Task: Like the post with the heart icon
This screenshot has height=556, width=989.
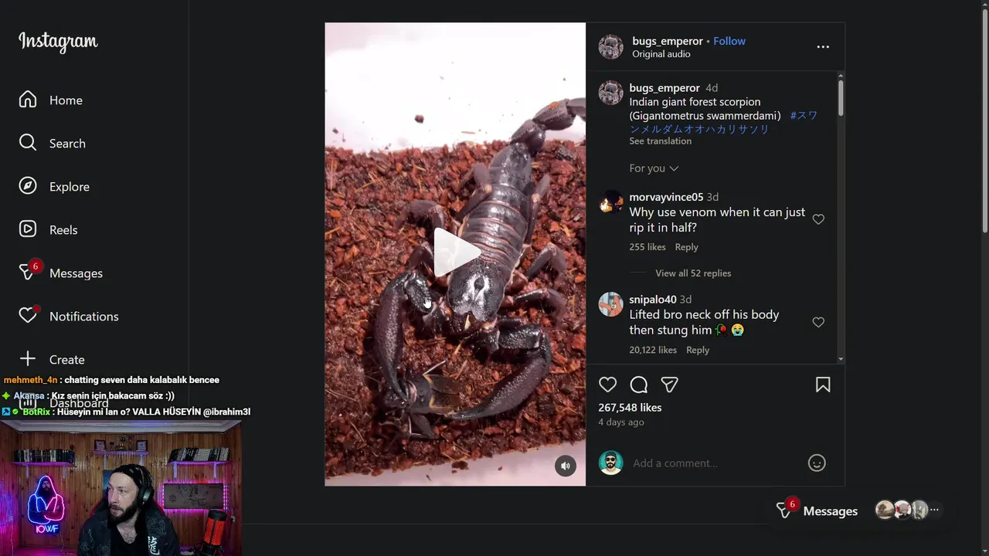Action: tap(608, 385)
